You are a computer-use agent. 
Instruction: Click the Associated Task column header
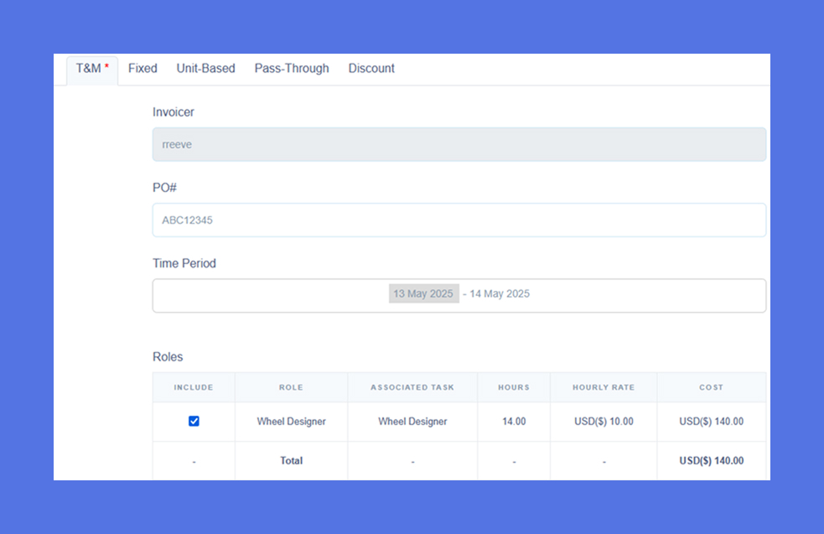click(412, 388)
